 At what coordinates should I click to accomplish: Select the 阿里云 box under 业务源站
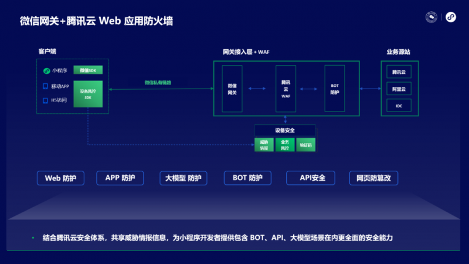(x=399, y=89)
